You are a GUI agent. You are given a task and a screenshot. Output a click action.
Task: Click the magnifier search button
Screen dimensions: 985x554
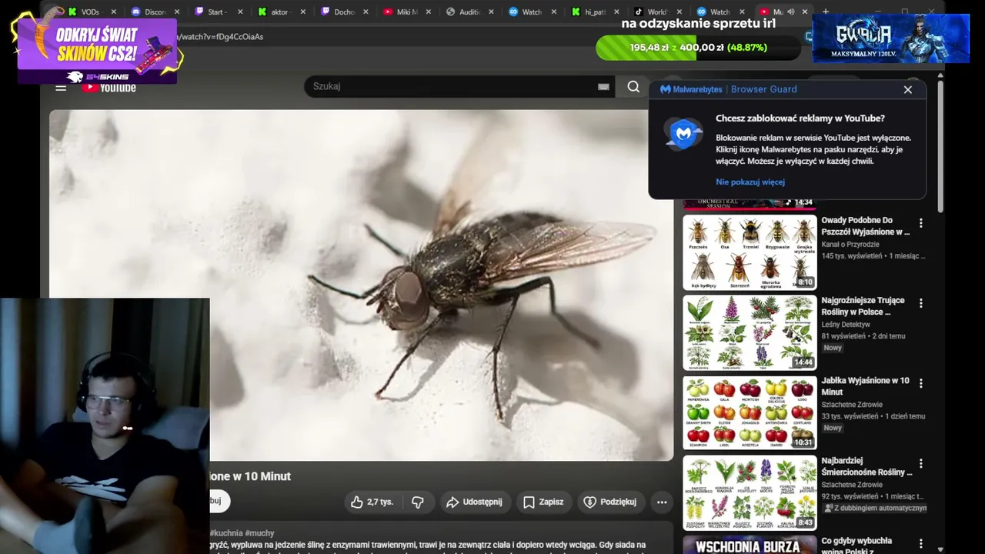point(633,87)
